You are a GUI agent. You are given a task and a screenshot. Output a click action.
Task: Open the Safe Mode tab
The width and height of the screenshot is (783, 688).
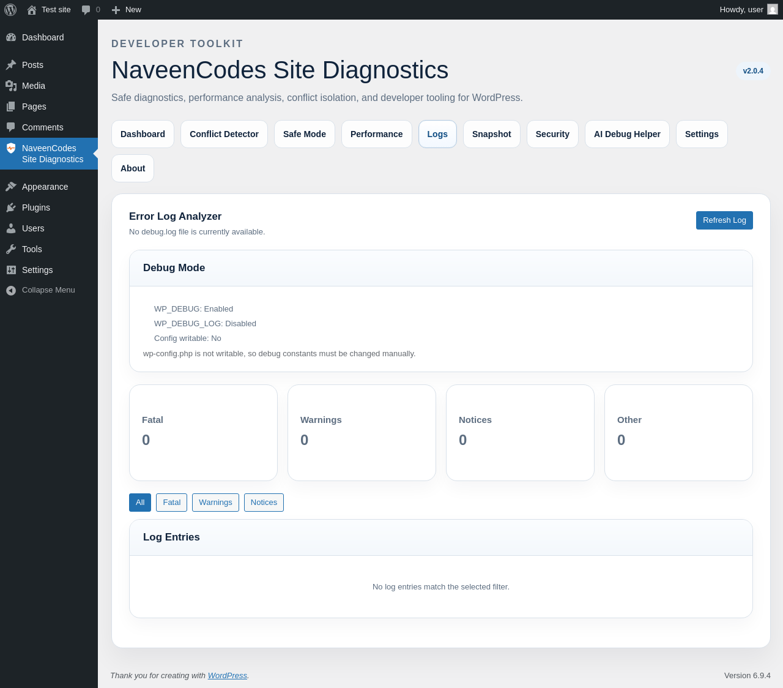[x=305, y=134]
